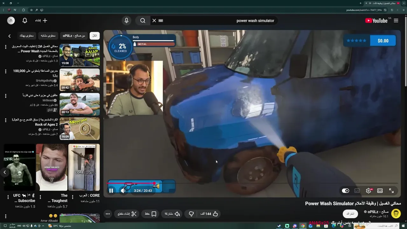Select the محتوى مشابه chip
407x229 pixels.
coord(48,36)
